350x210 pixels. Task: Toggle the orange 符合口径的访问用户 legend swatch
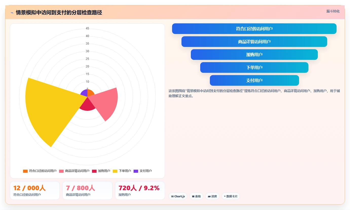click(25, 171)
